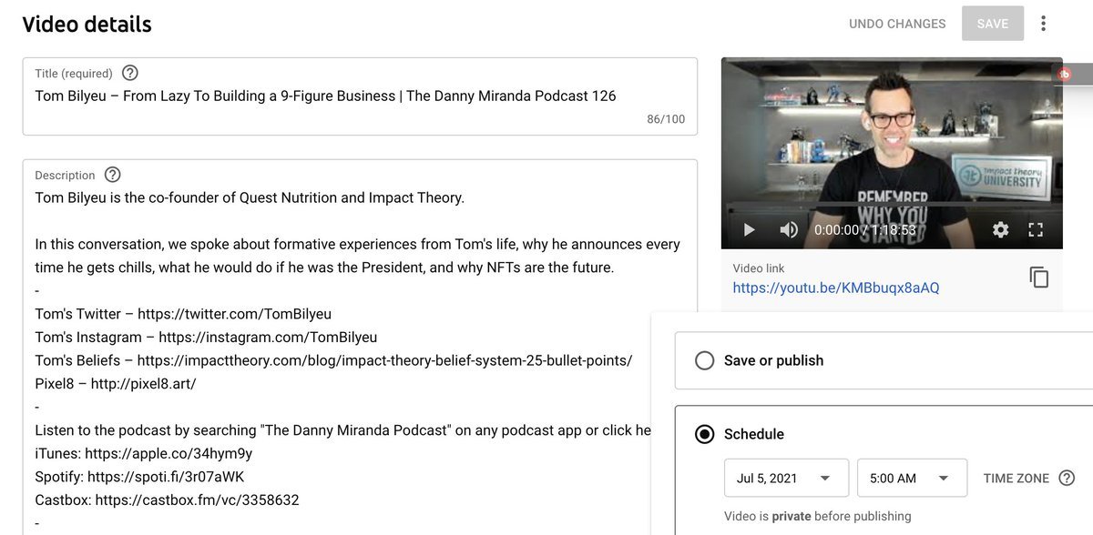Open the three-dot more options menu
This screenshot has width=1093, height=535.
(1044, 24)
